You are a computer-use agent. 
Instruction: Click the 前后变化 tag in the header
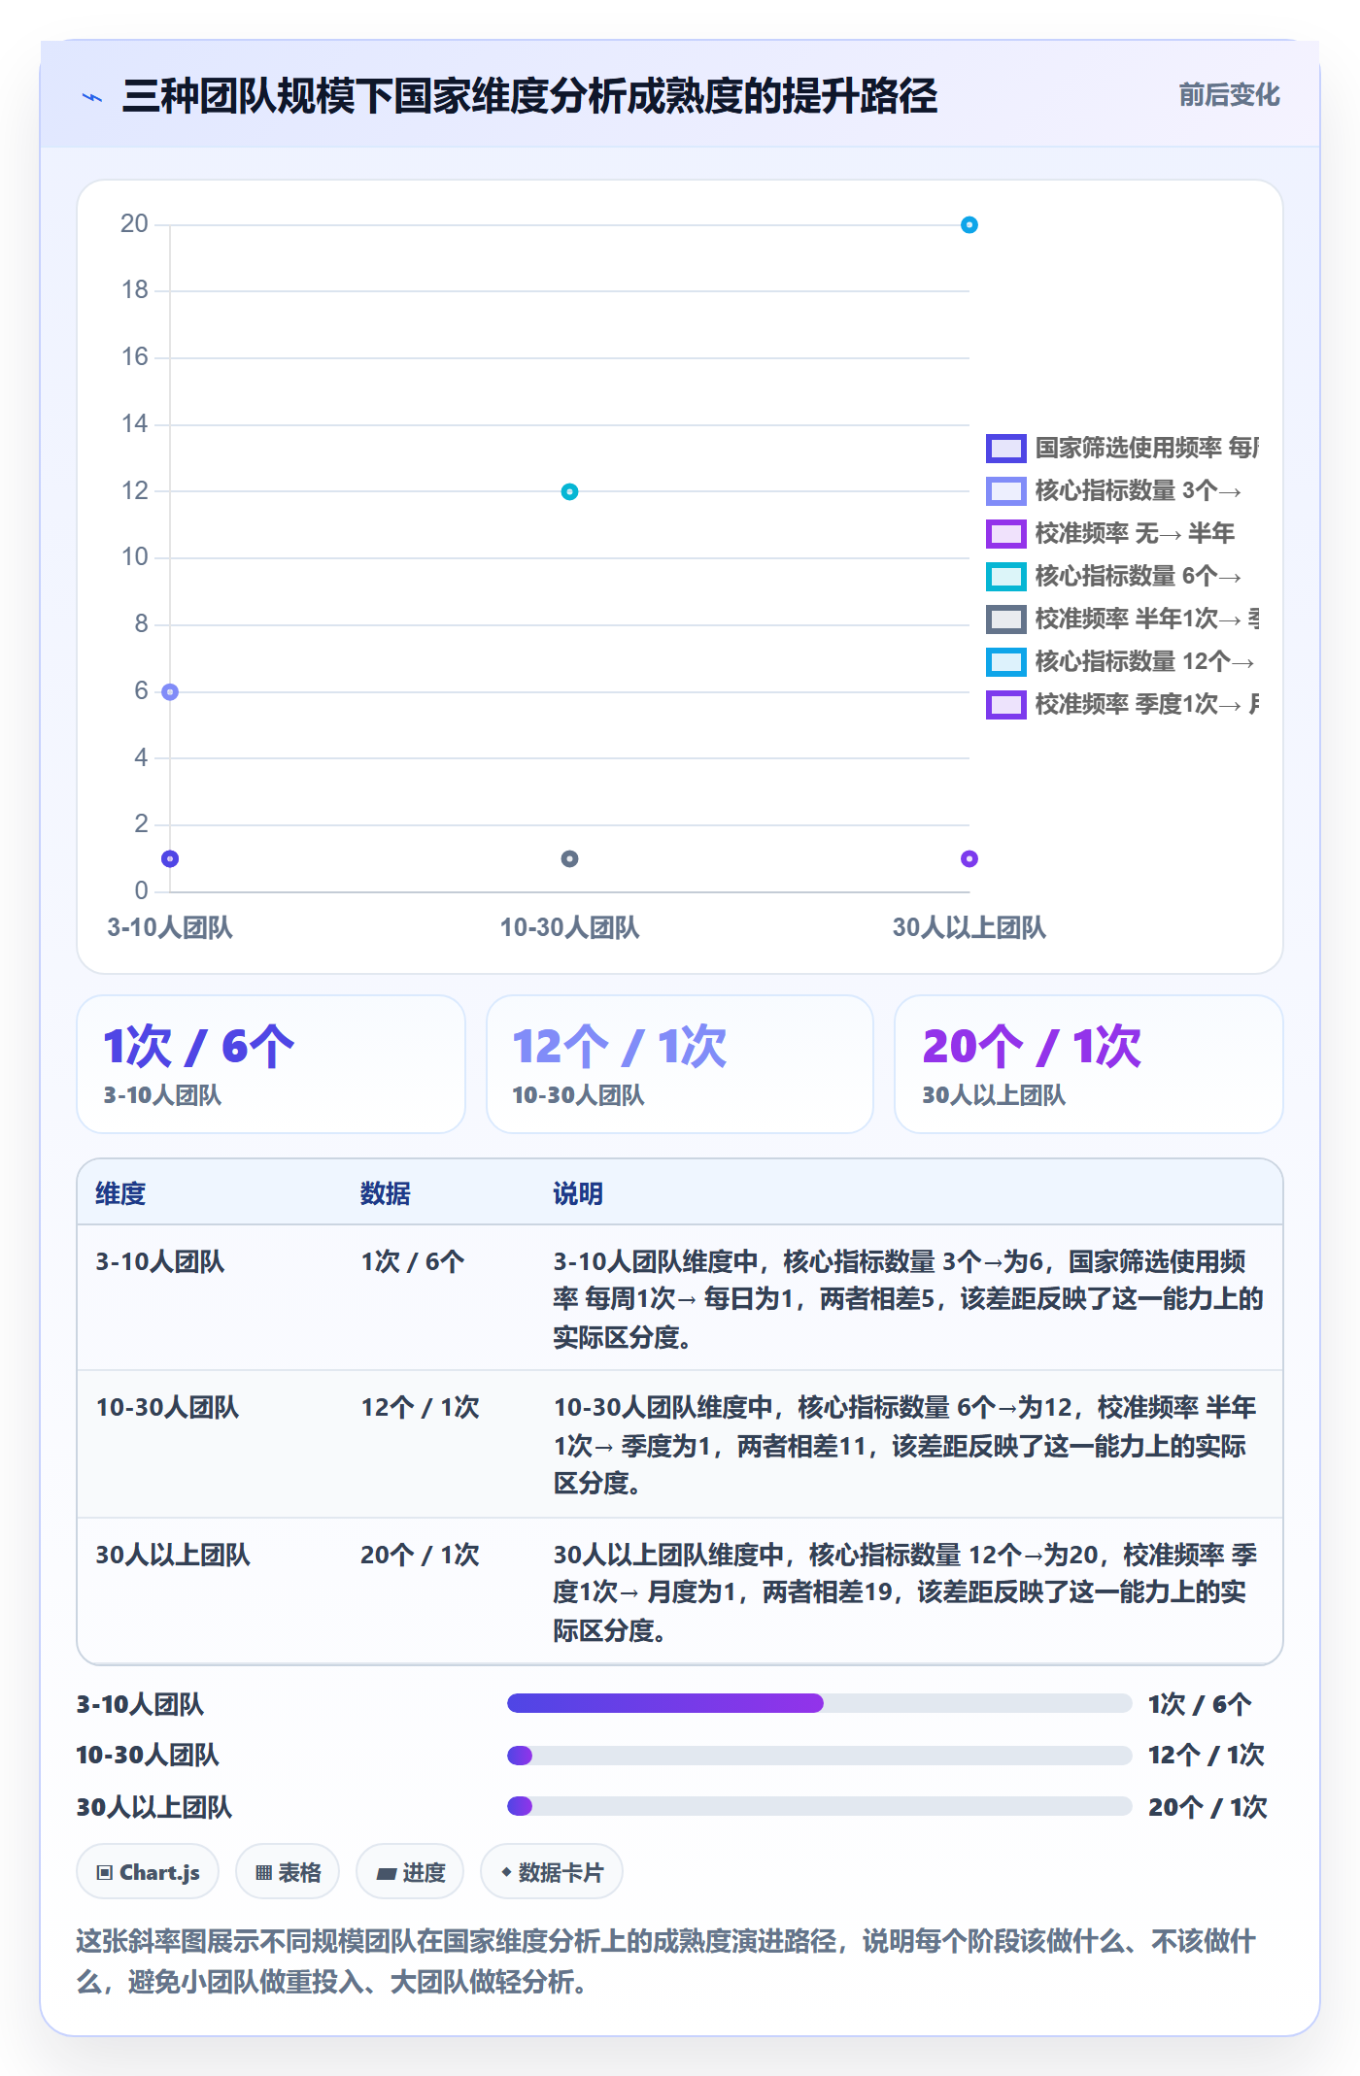coord(1229,95)
